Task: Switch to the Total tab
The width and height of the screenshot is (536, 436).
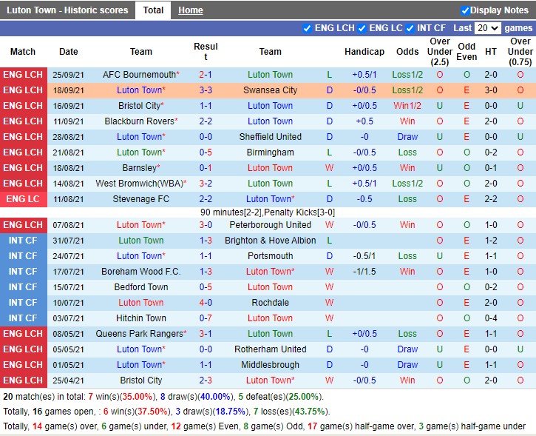Action: click(153, 10)
